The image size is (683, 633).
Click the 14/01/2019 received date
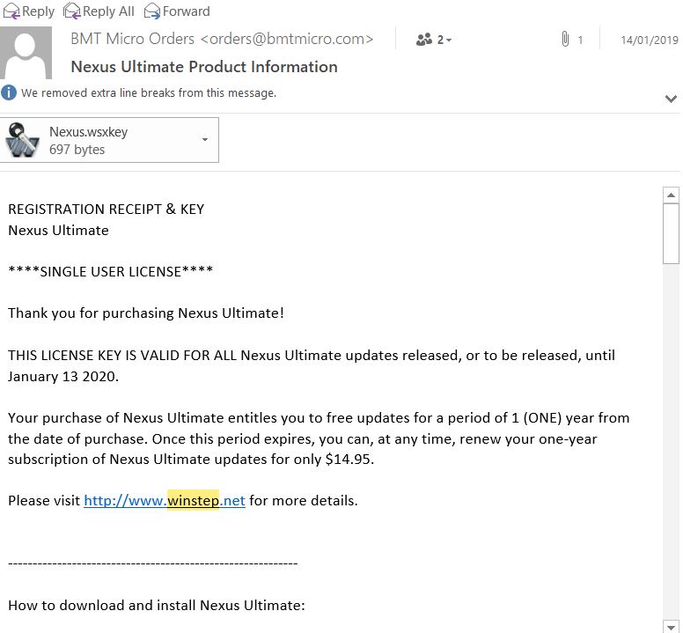(x=649, y=40)
